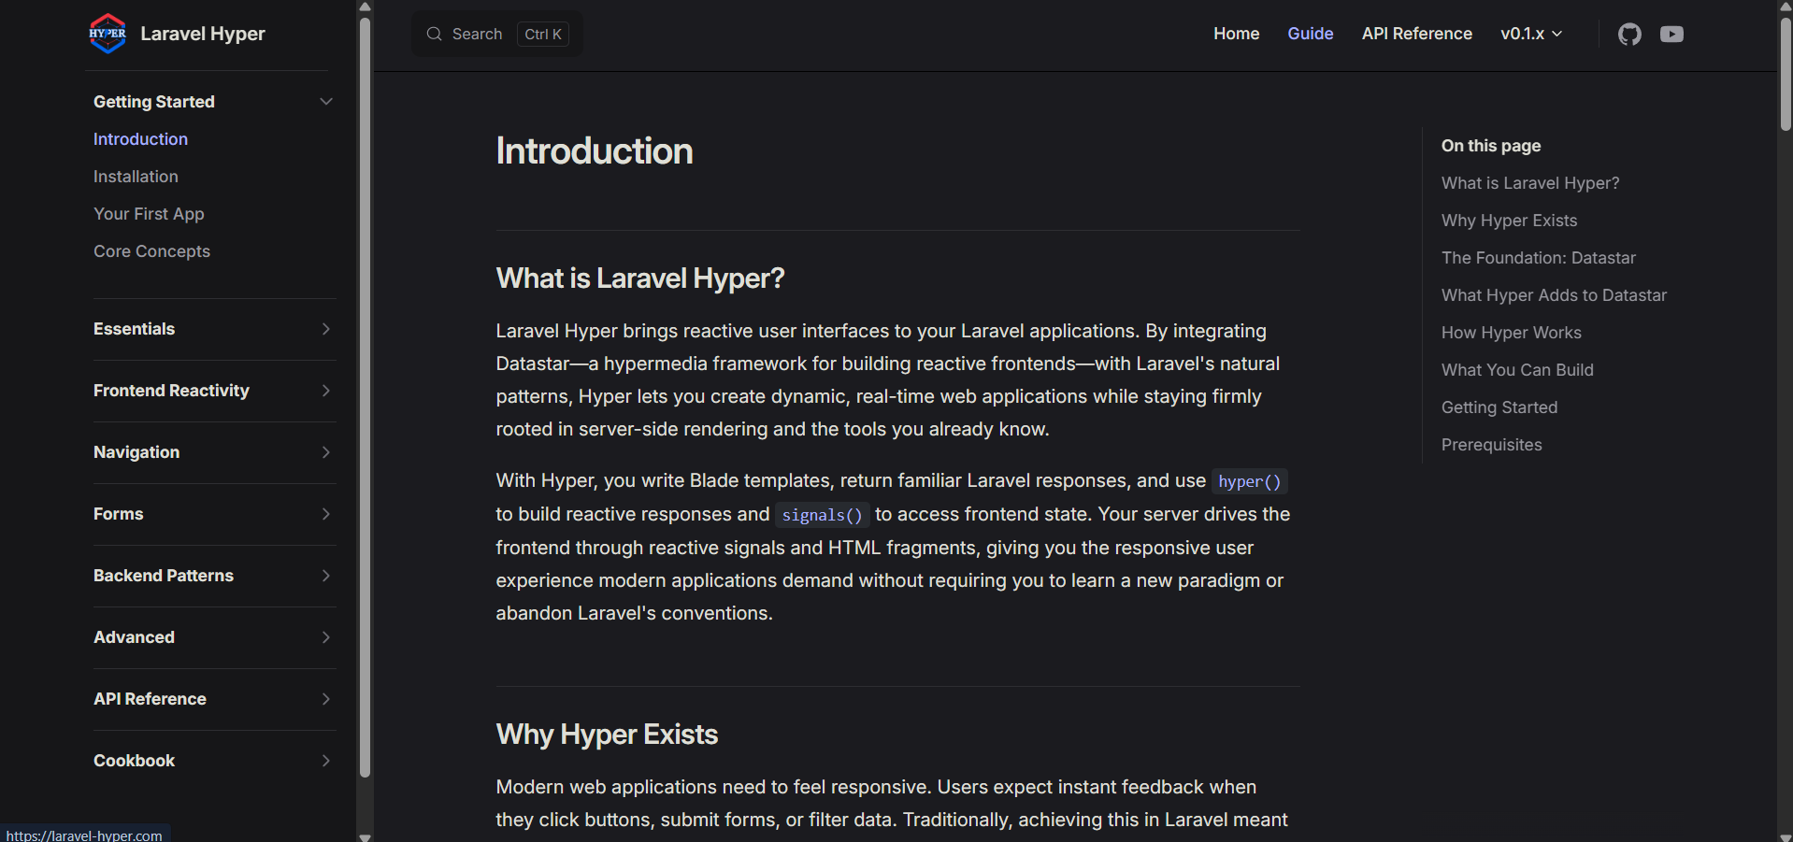Jump to What You Can Build section

click(1517, 370)
